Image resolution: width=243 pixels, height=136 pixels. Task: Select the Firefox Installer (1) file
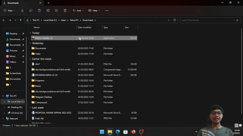(x=84, y=38)
